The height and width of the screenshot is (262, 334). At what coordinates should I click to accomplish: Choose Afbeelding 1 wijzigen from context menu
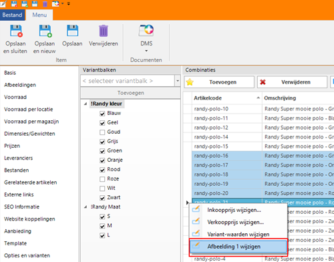[238, 247]
